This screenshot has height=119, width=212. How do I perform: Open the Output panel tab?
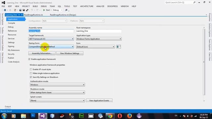click(8, 106)
